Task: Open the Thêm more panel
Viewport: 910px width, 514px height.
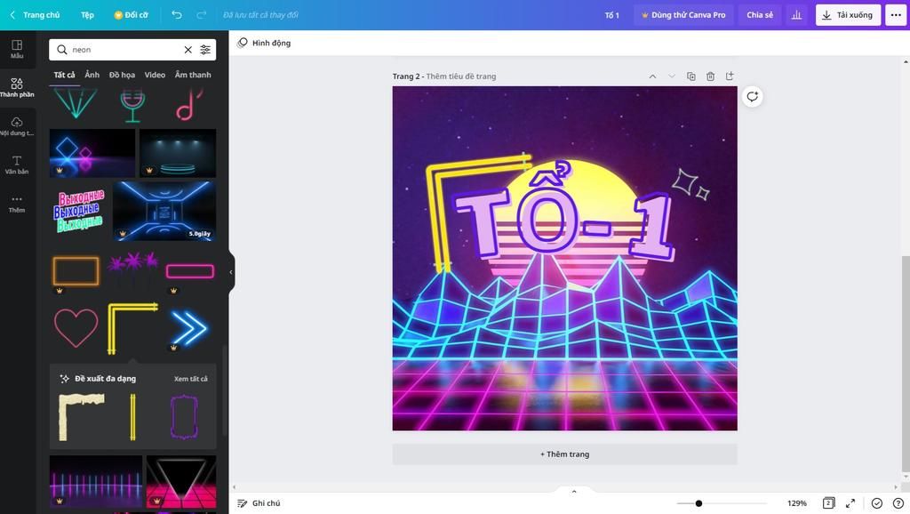Action: click(17, 204)
